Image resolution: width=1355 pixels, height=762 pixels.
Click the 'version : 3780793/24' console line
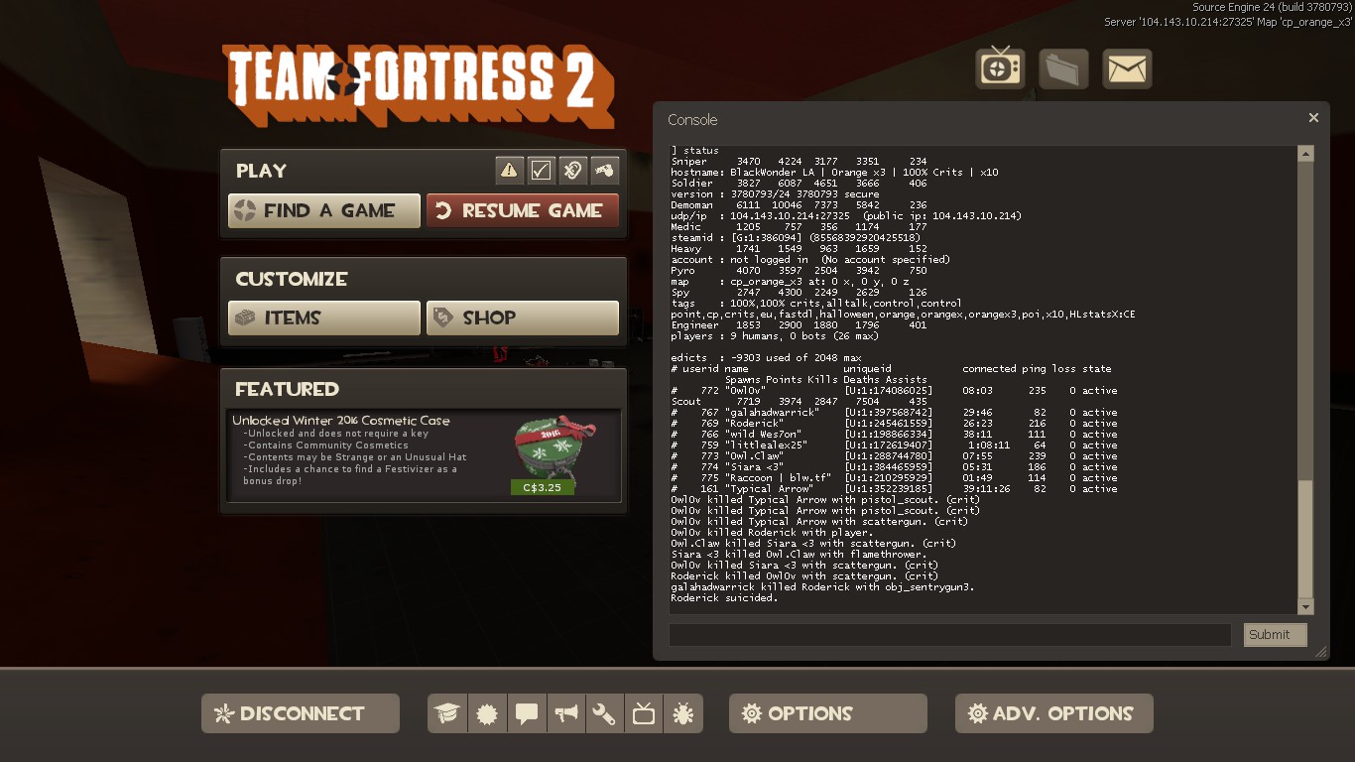(775, 193)
